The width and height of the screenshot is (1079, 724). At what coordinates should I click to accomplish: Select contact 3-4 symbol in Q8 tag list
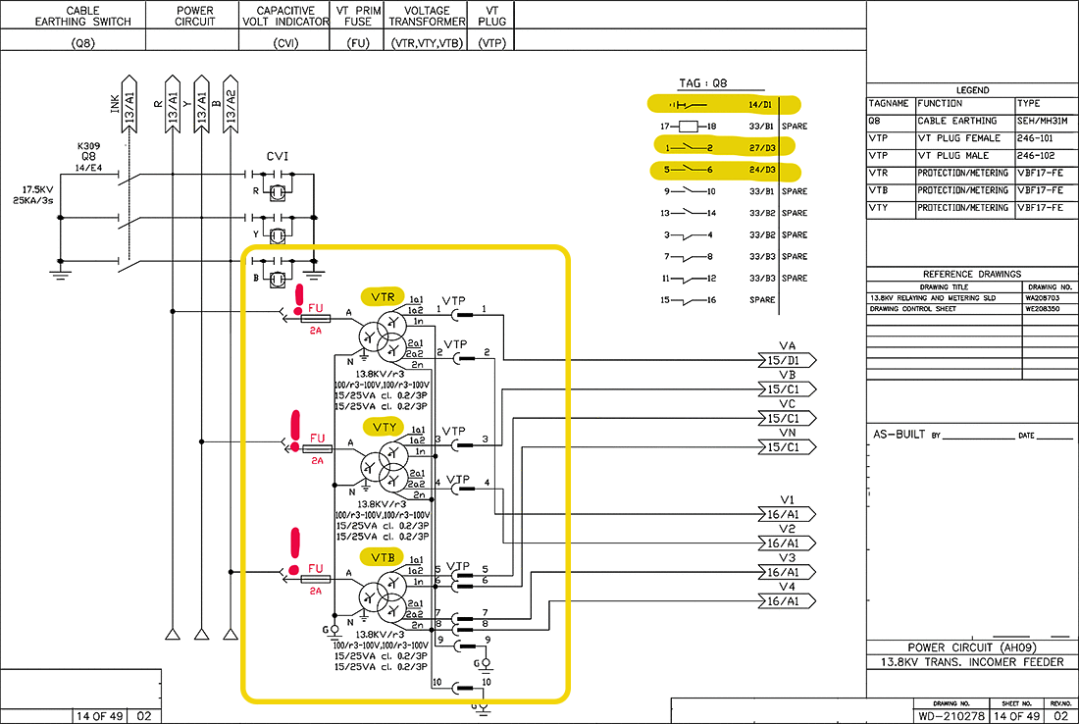coord(689,235)
